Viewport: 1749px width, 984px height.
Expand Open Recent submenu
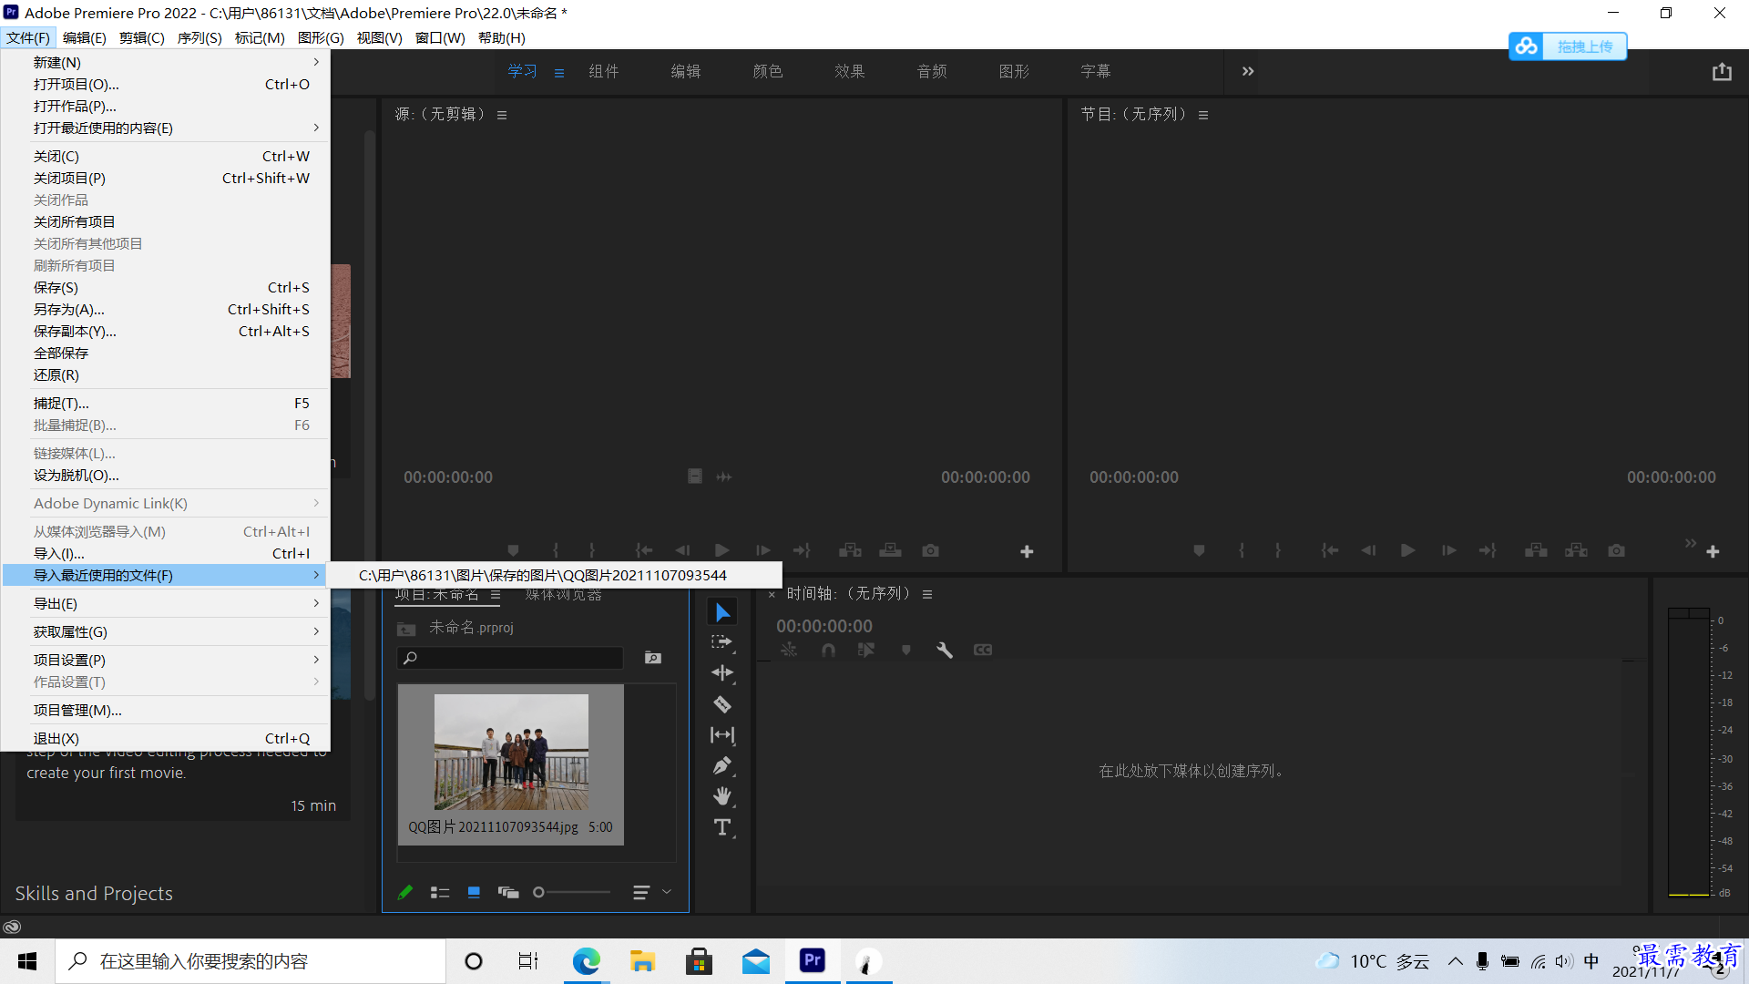point(166,128)
